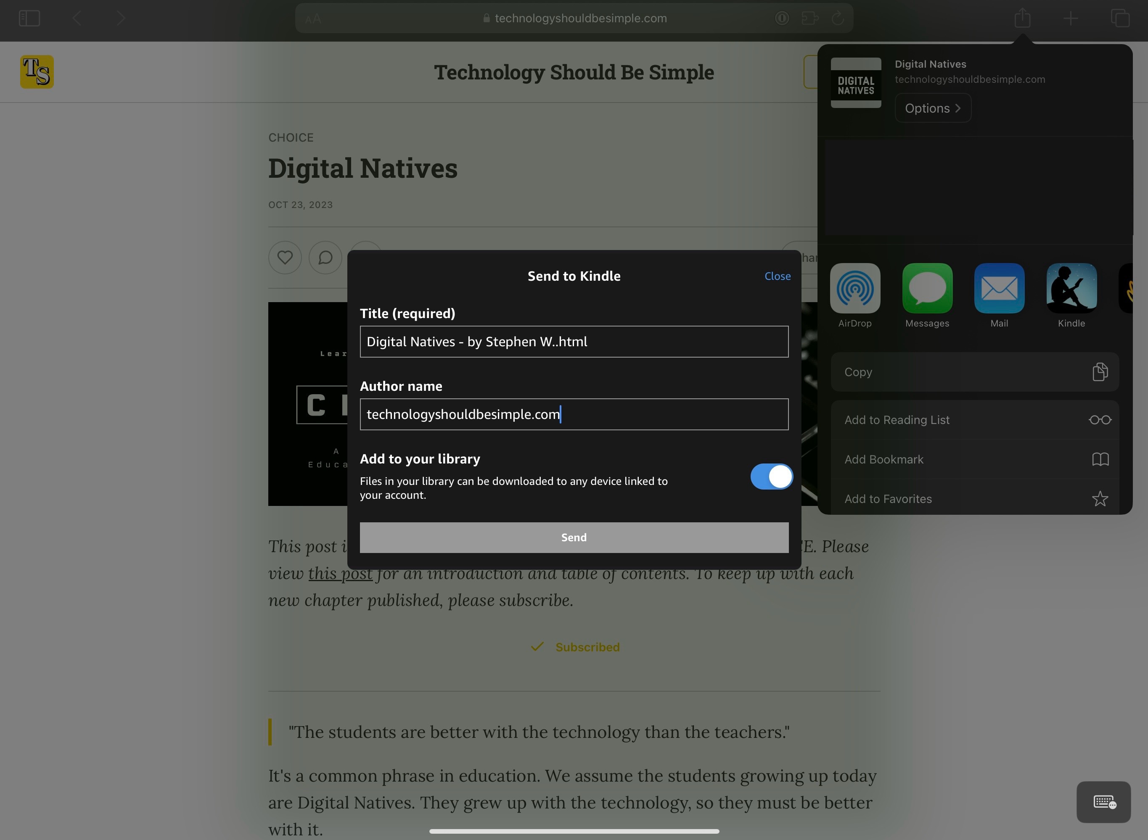Viewport: 1148px width, 840px height.
Task: Click the Subscribed button
Action: tap(575, 647)
